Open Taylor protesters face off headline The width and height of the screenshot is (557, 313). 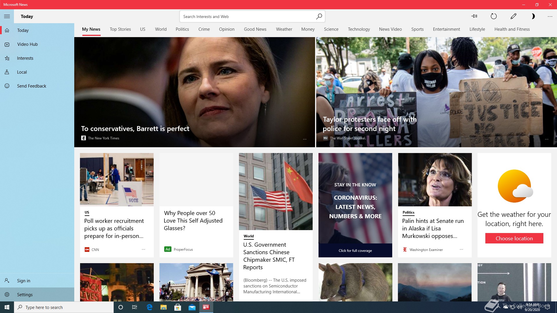[x=370, y=124]
